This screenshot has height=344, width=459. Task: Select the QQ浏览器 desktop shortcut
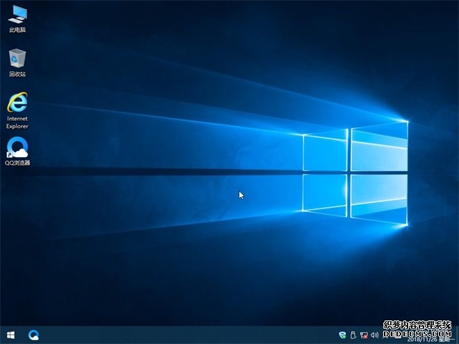pyautogui.click(x=17, y=151)
